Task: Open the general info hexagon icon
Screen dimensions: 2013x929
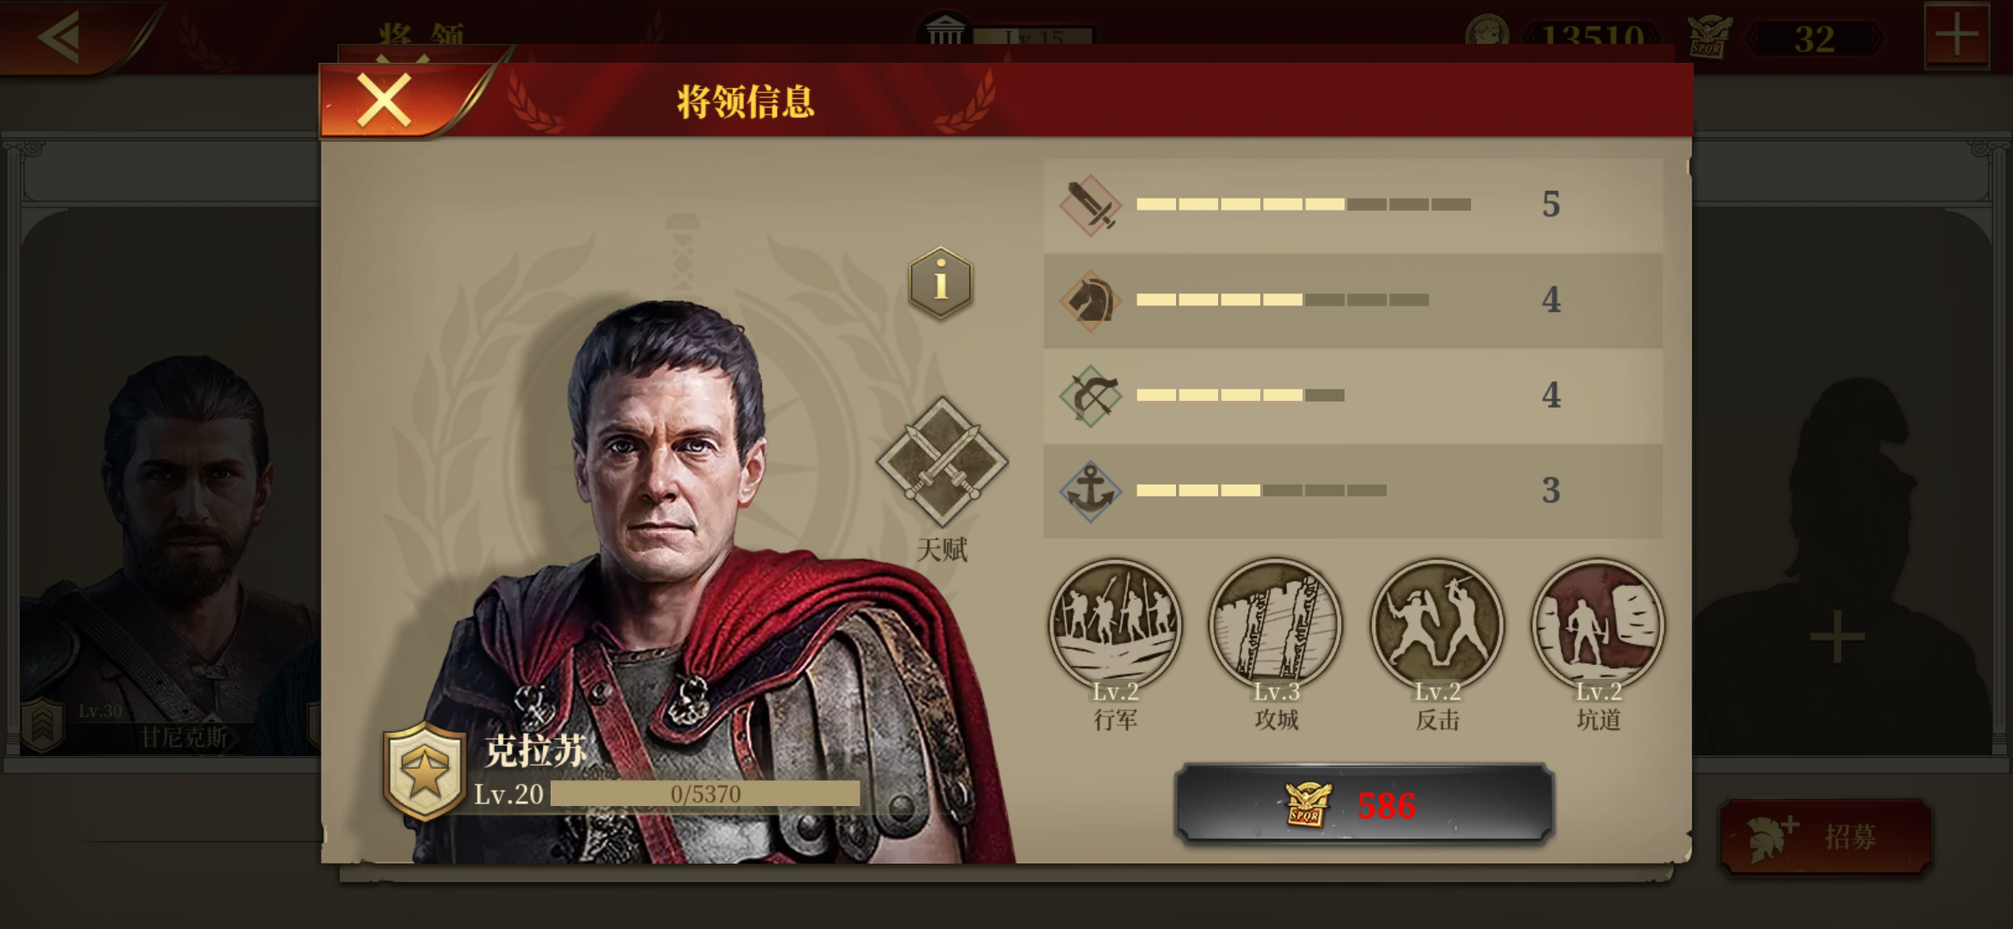Action: (x=941, y=283)
